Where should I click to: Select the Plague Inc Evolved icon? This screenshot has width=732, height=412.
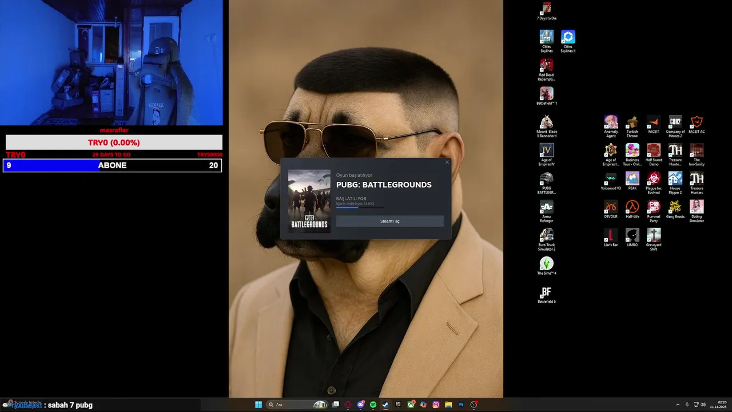(653, 183)
